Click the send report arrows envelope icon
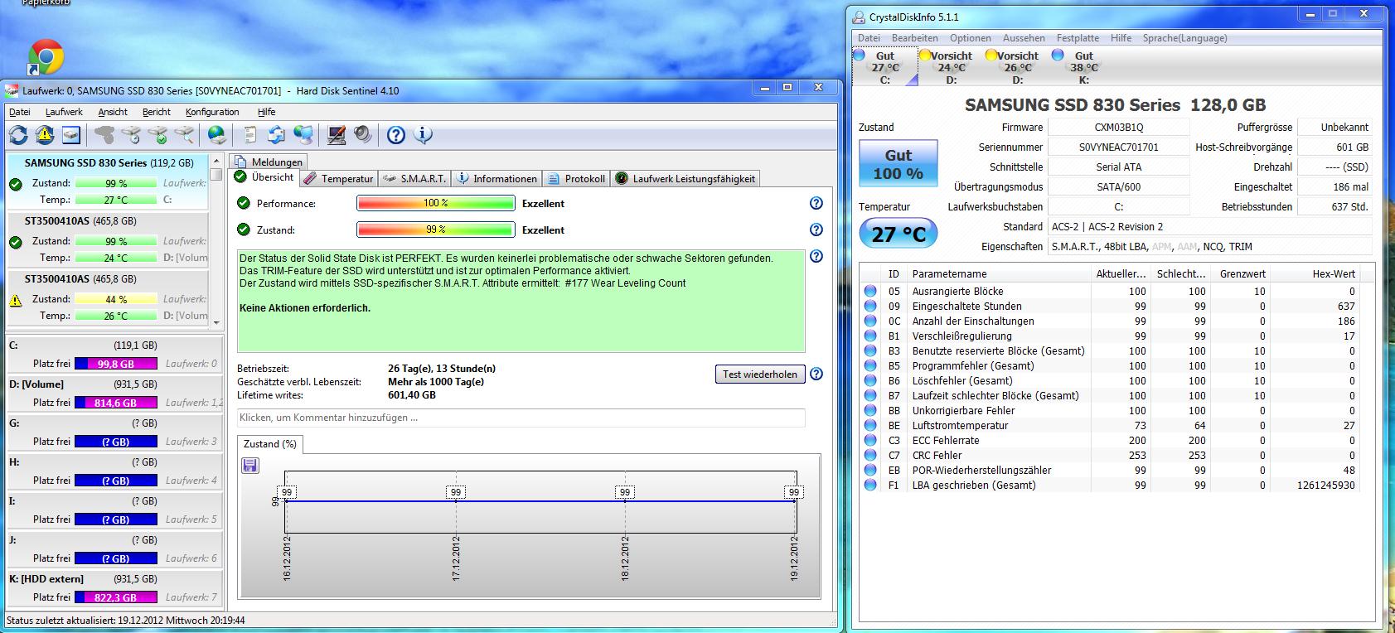 point(277,135)
